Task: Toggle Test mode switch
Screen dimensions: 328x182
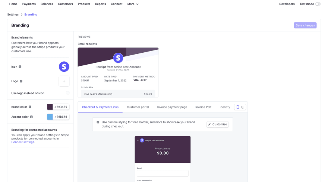Action: point(318,4)
